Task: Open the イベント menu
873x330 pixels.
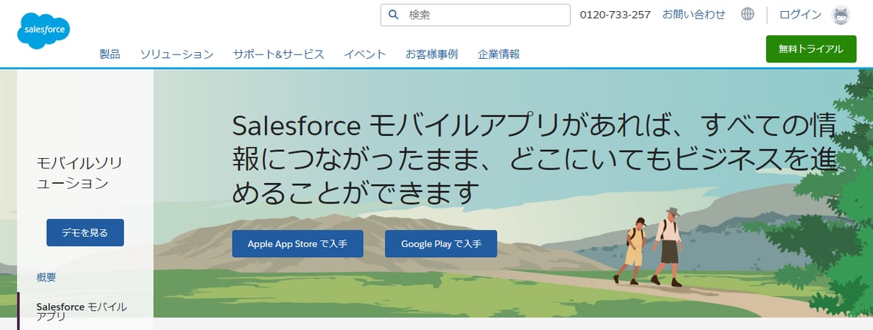Action: coord(364,54)
